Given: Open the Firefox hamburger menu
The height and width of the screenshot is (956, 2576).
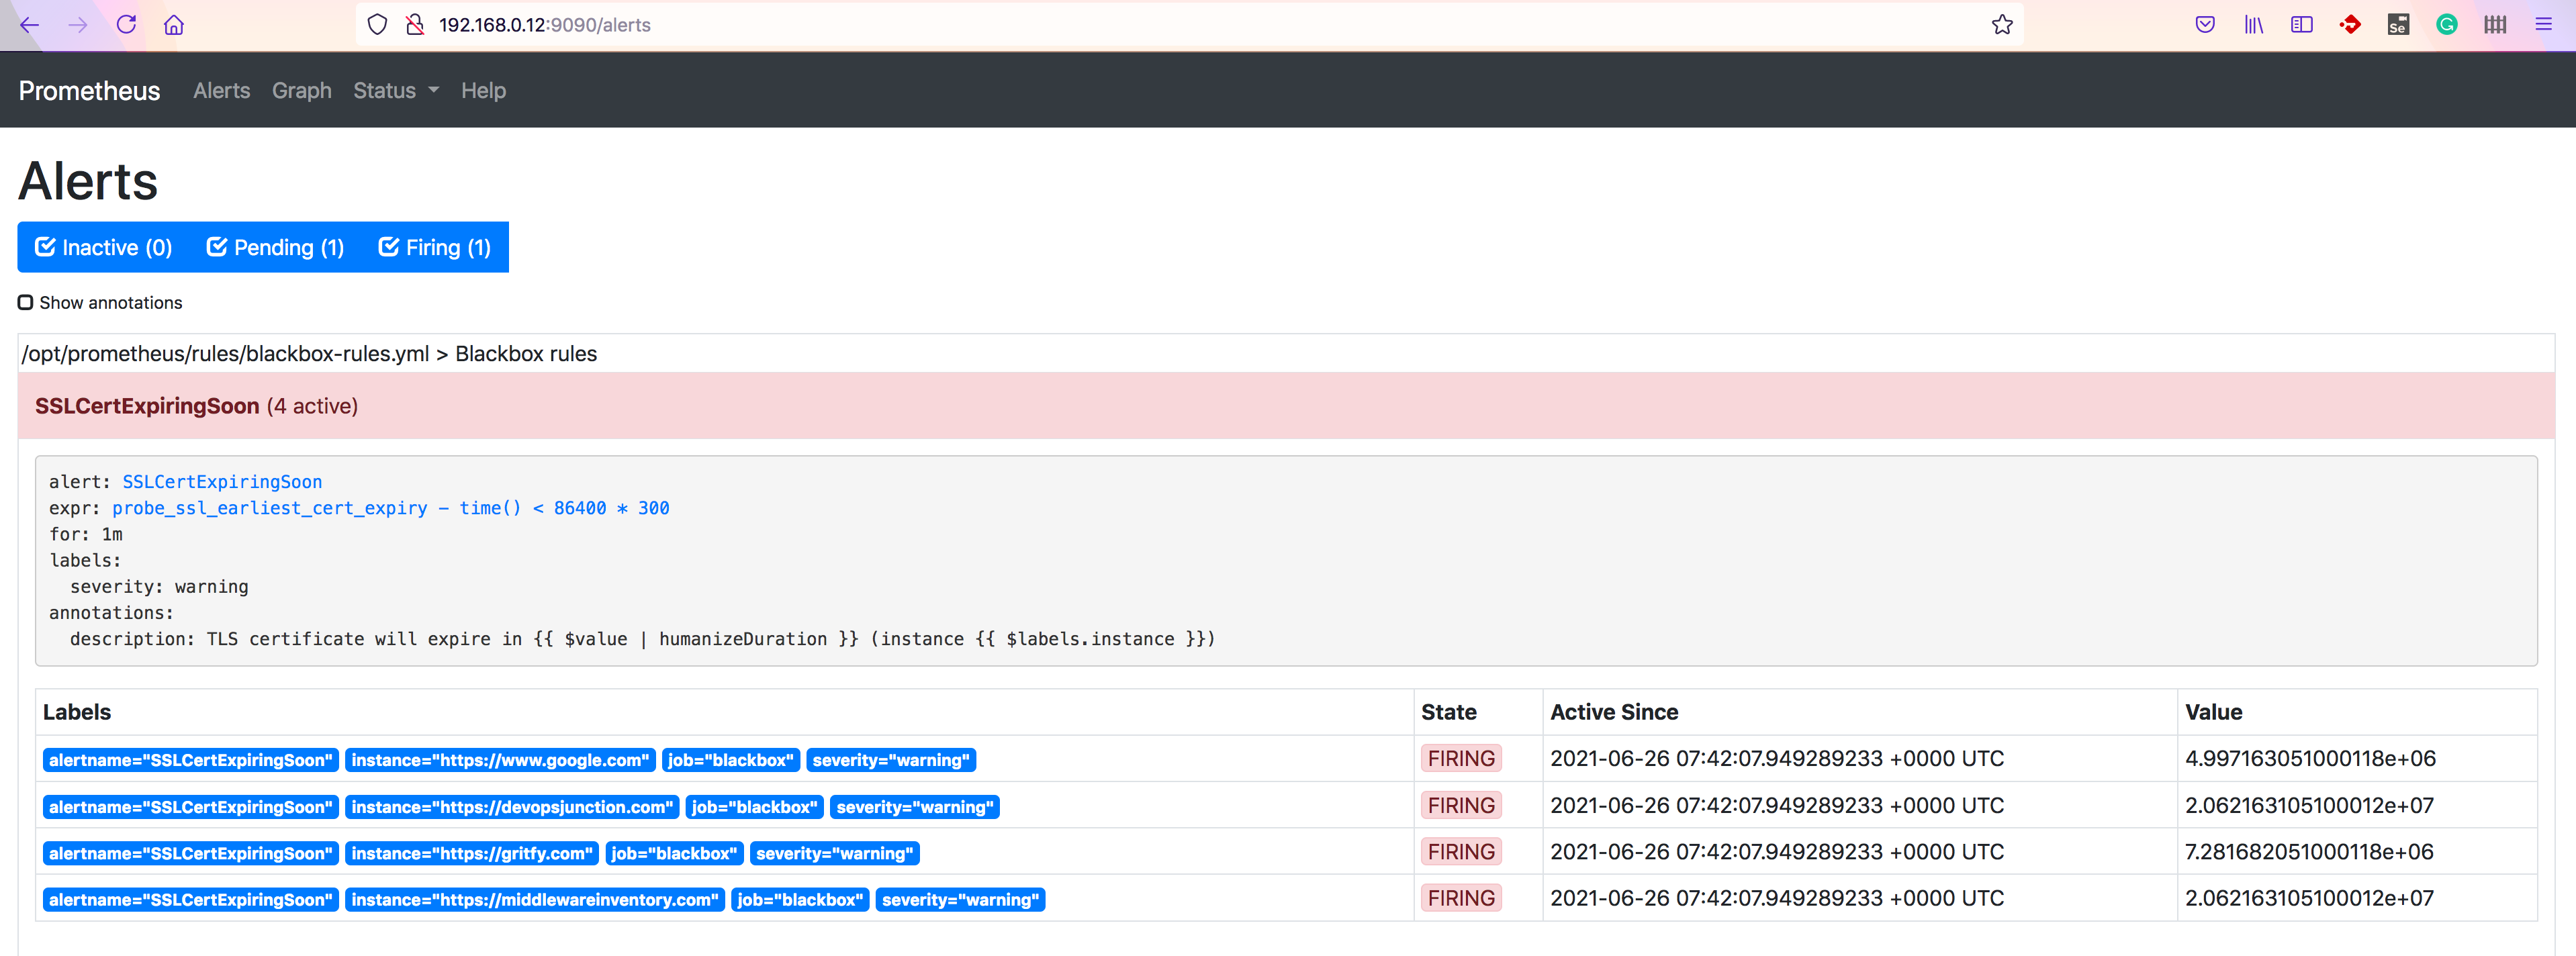Looking at the screenshot, I should 2543,25.
